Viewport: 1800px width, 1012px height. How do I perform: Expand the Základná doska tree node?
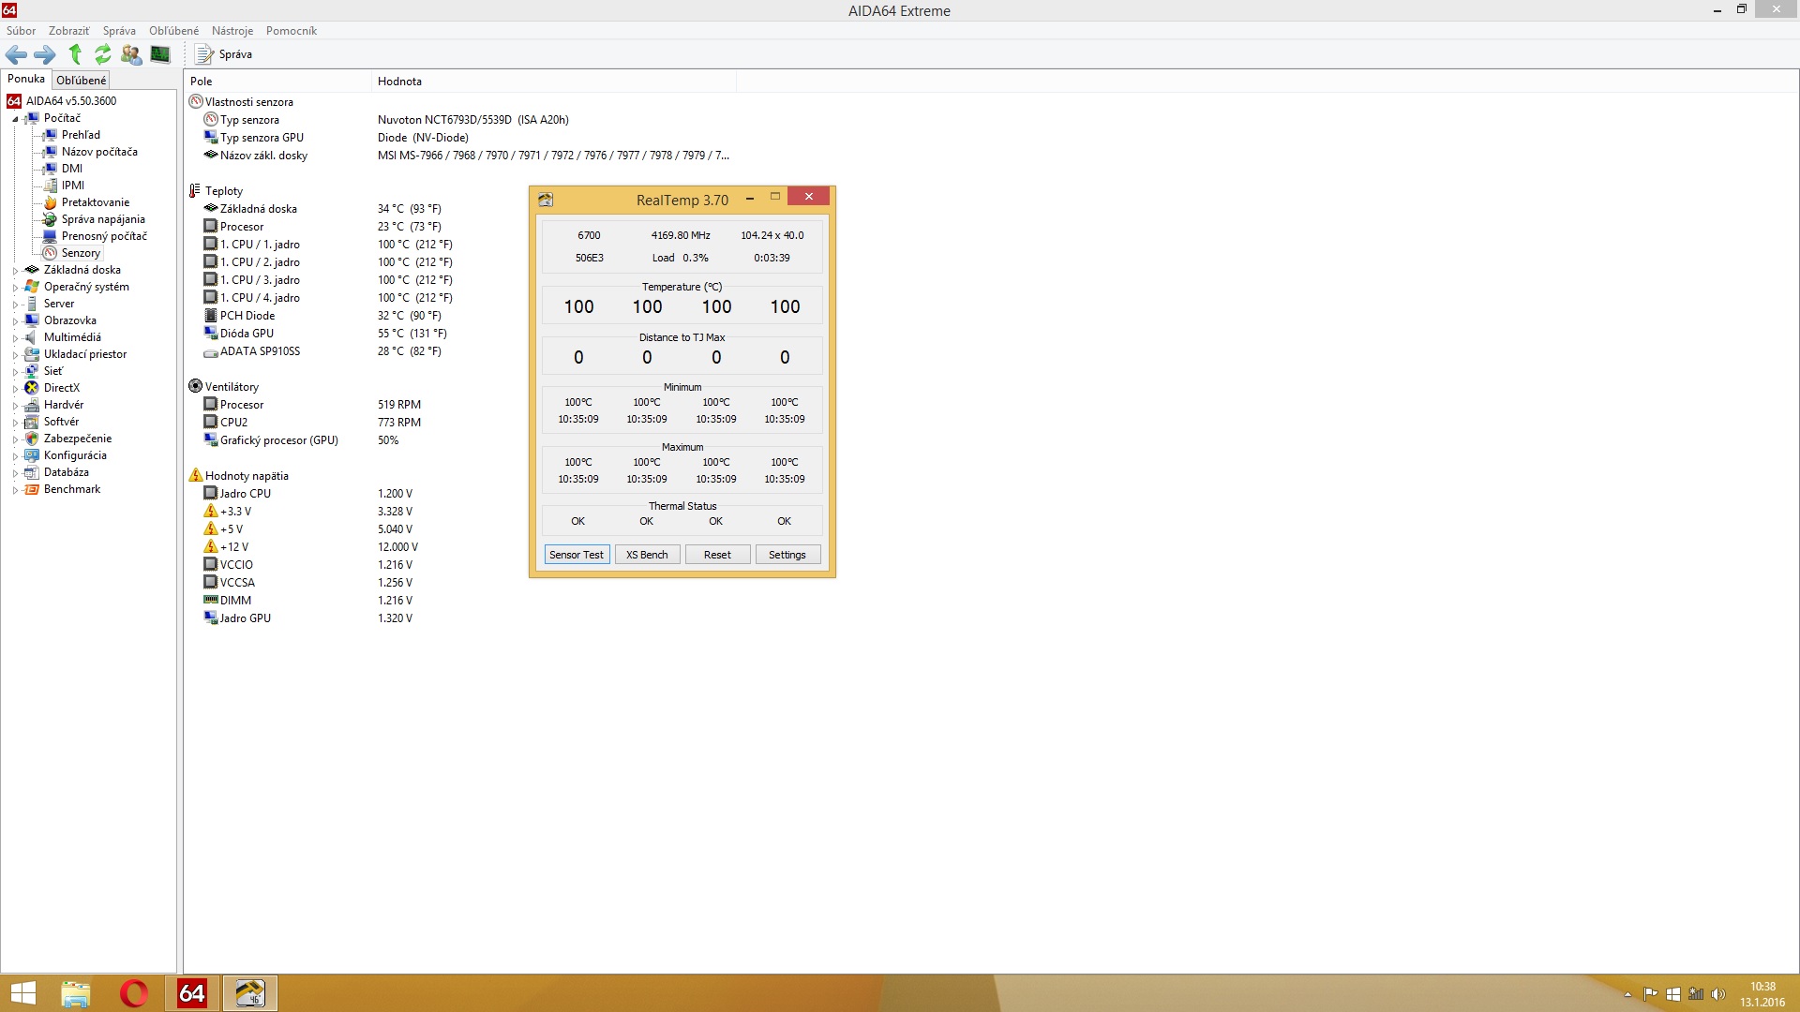tap(15, 271)
